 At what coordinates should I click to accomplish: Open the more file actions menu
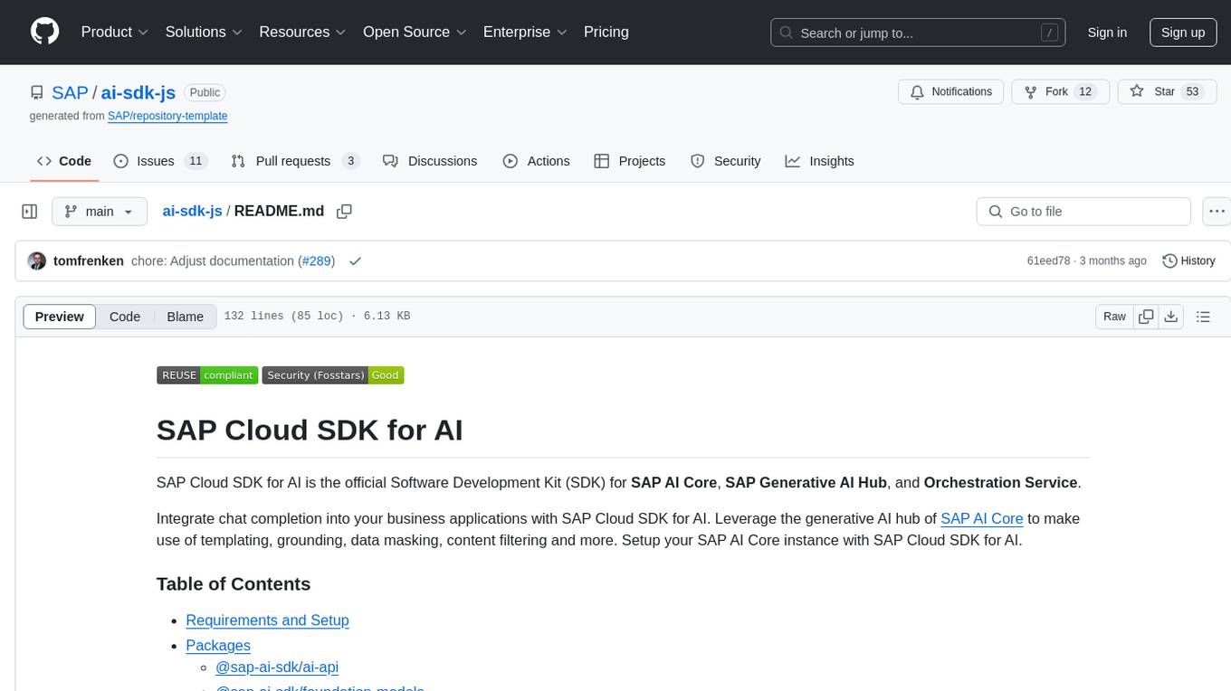1217,212
